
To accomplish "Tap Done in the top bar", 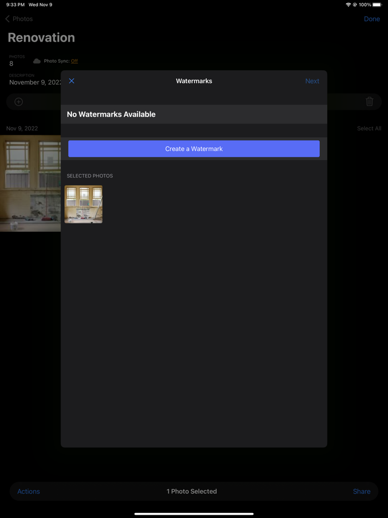I will 372,19.
